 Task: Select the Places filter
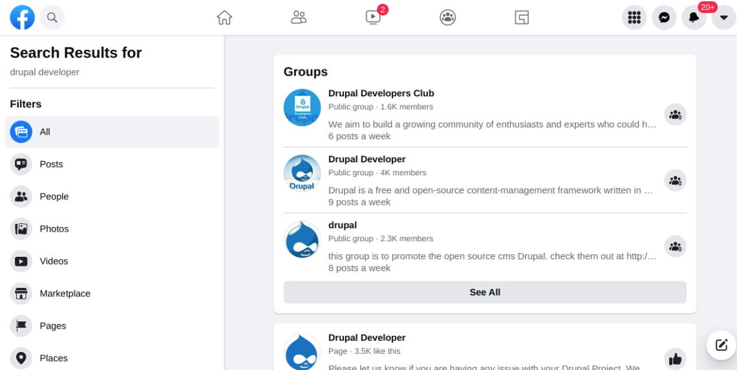click(x=112, y=358)
